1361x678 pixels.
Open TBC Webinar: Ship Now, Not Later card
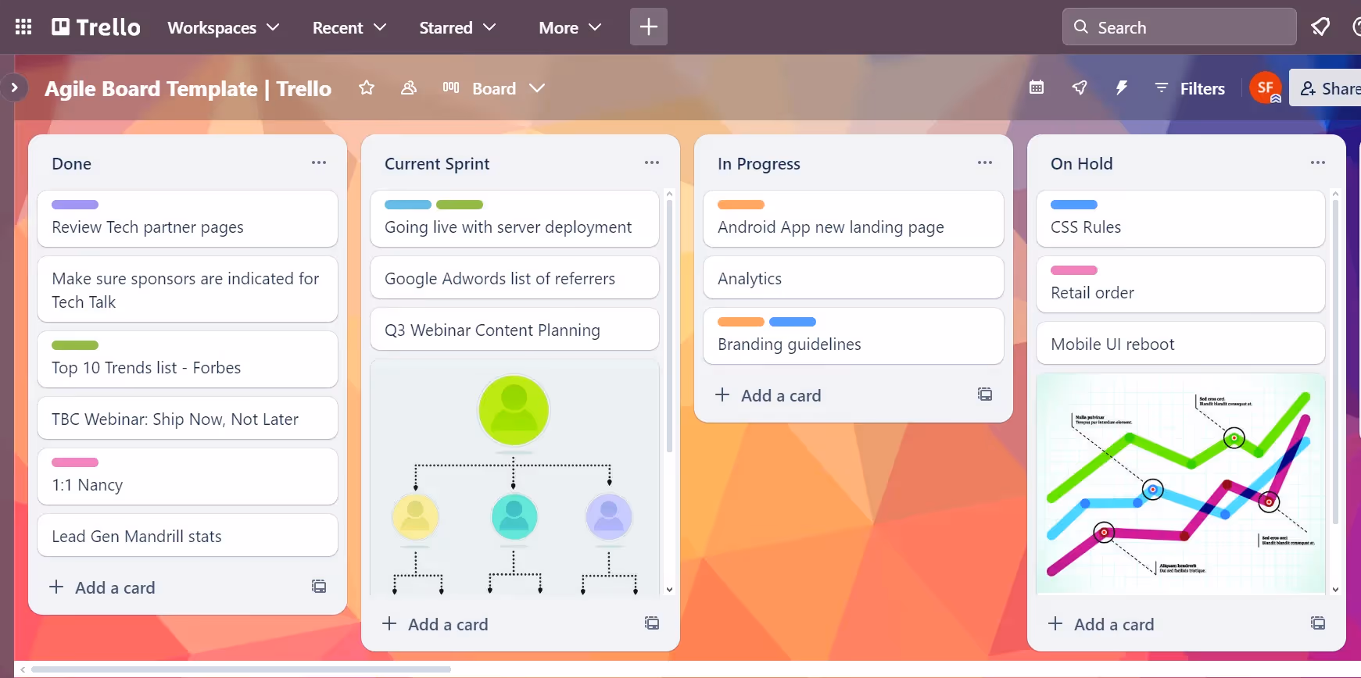pyautogui.click(x=188, y=419)
